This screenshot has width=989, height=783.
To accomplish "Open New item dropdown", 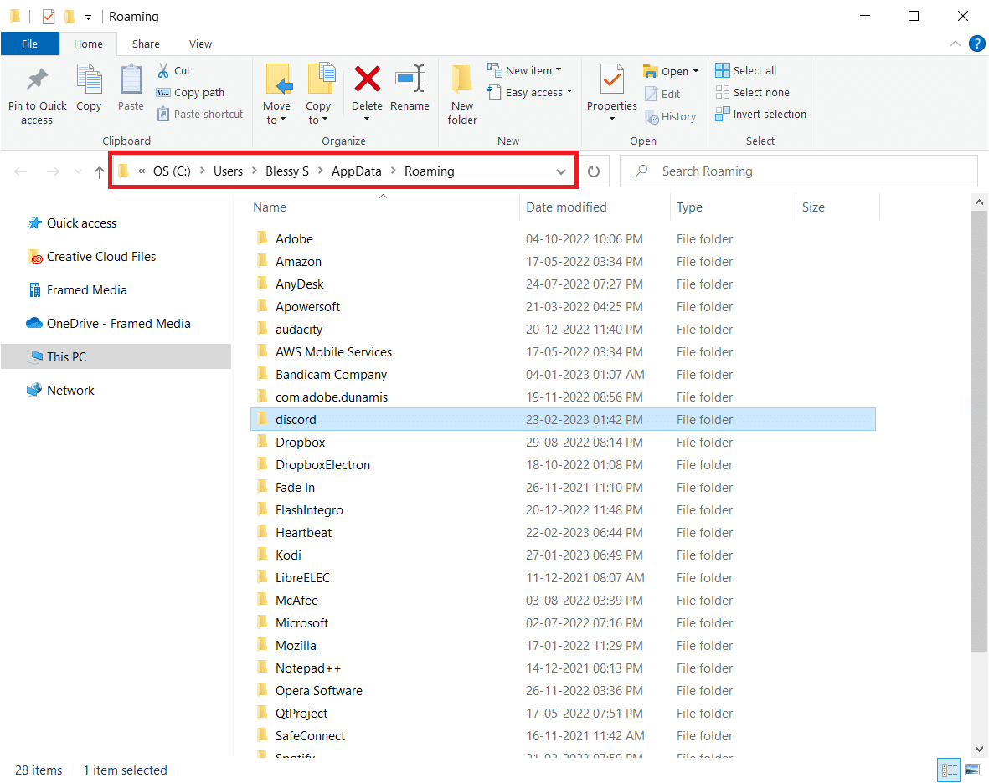I will click(525, 70).
